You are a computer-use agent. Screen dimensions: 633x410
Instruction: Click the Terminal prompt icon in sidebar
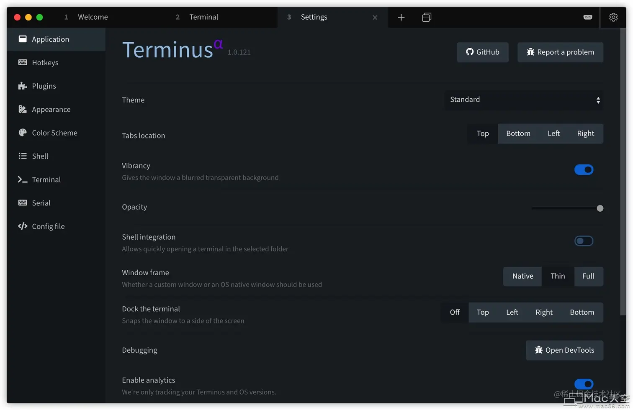tap(23, 179)
